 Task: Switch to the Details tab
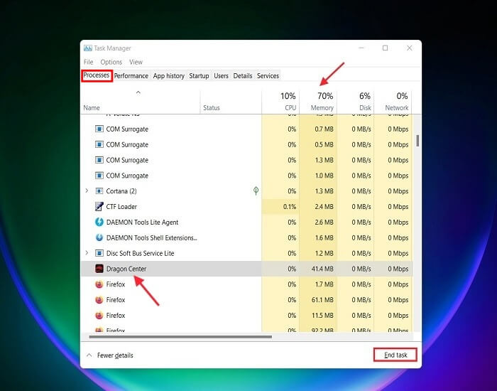[243, 76]
